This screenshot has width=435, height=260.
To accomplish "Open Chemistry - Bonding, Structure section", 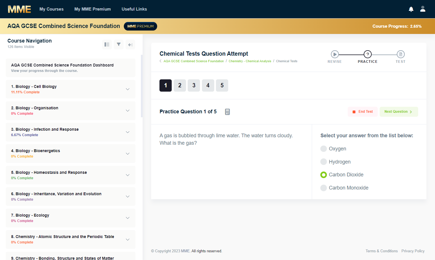I will pyautogui.click(x=70, y=256).
